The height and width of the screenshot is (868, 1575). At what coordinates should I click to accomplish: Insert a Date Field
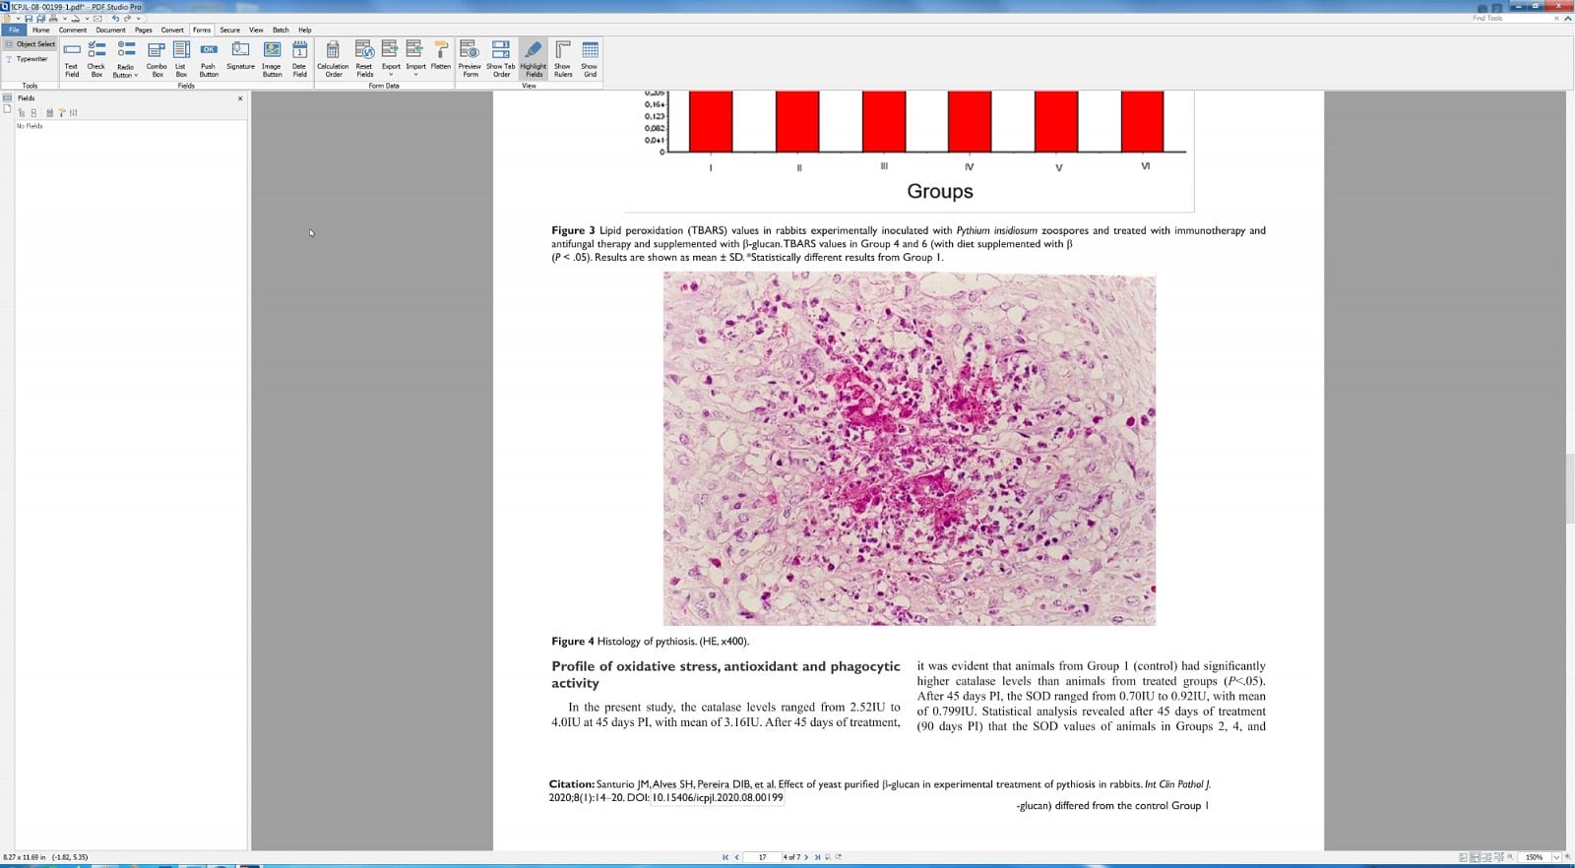click(299, 59)
